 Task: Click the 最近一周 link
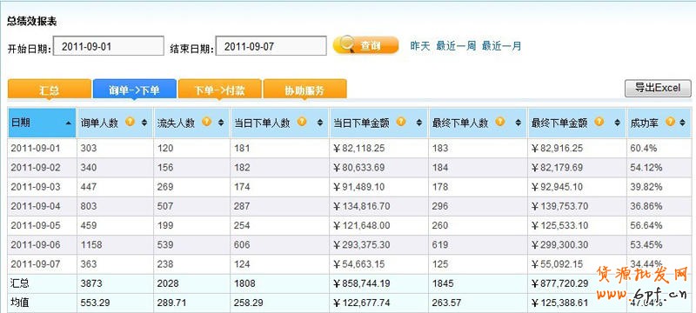point(456,46)
